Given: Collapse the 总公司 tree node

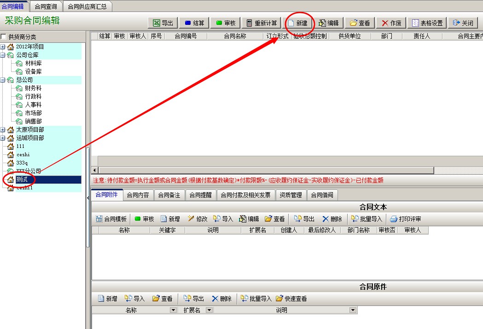Looking at the screenshot, I should coord(3,80).
